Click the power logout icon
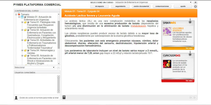Screen dimensions: 211x105 pos(195,6)
